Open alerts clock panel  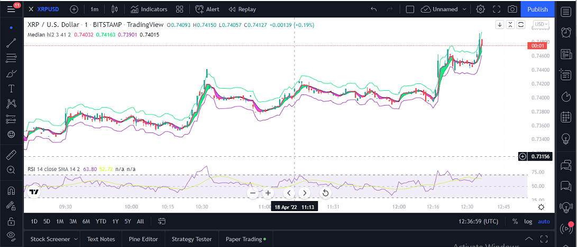coord(565,33)
